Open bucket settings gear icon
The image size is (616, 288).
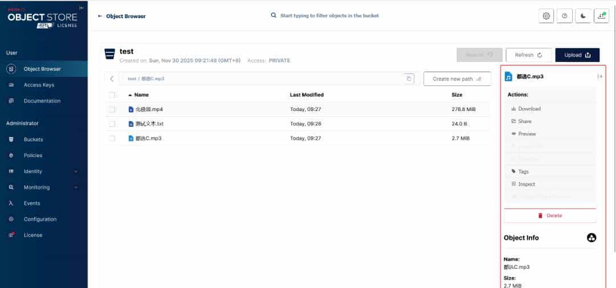546,16
